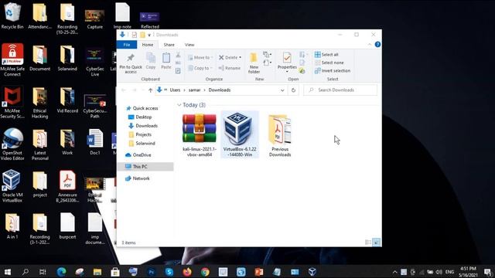Click Users in the address path
495x278 pixels.
pyautogui.click(x=175, y=90)
